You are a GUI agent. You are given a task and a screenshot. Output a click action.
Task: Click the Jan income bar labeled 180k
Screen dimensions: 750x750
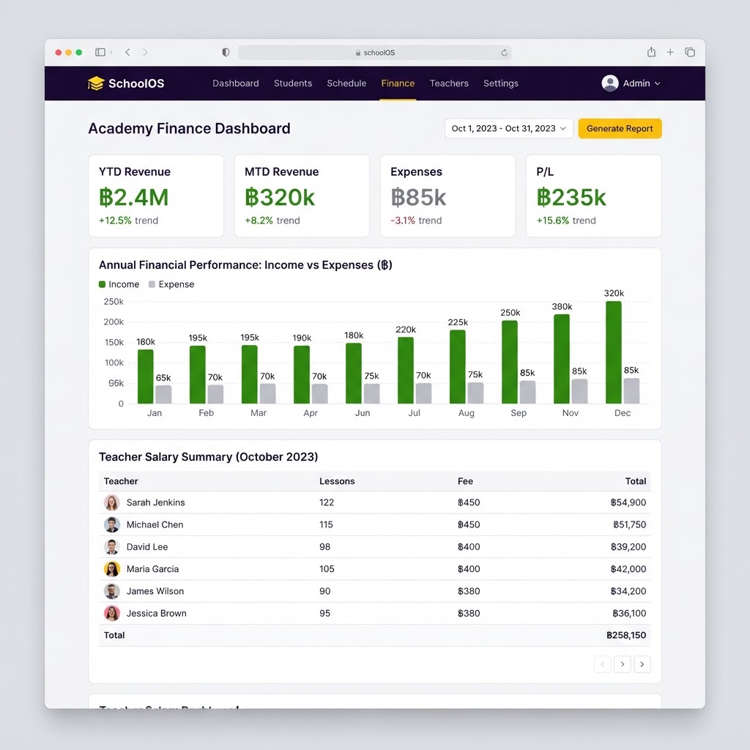click(146, 376)
